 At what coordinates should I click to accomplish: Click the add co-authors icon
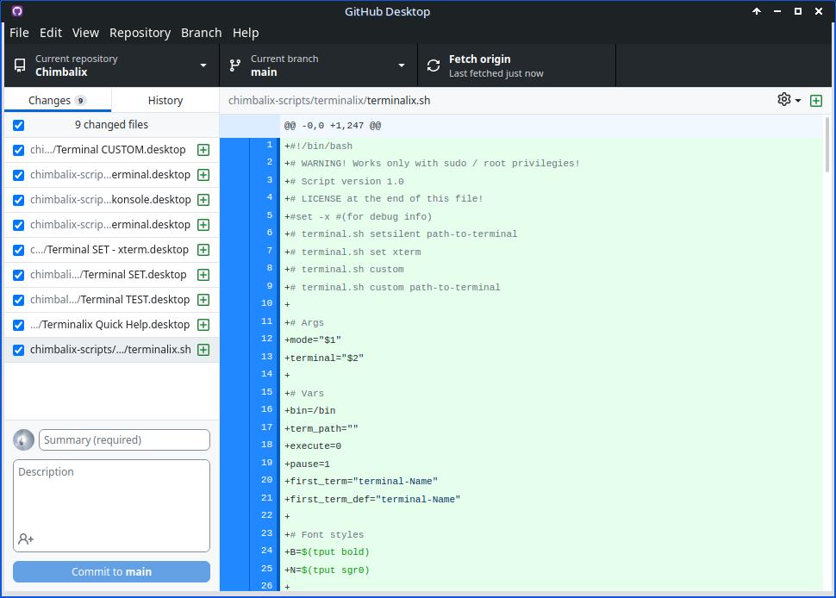[x=26, y=539]
